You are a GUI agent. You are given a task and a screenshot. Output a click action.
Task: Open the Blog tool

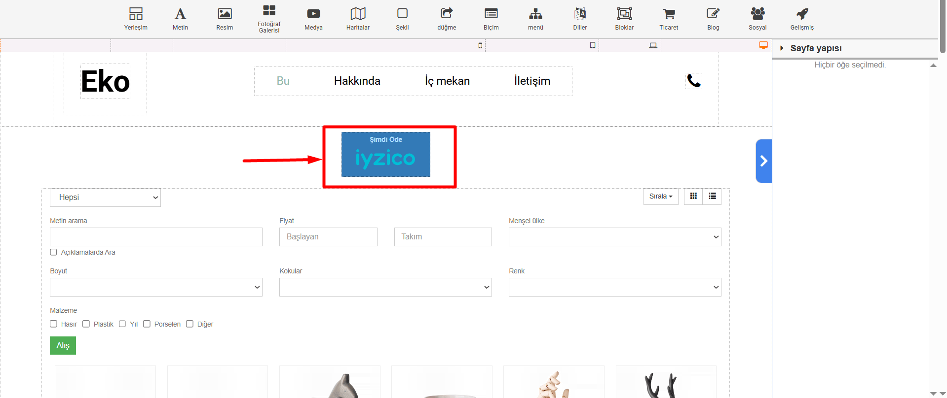(x=713, y=19)
